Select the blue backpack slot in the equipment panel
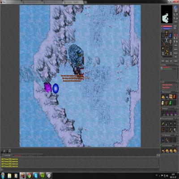The image size is (179, 179). [170, 36]
